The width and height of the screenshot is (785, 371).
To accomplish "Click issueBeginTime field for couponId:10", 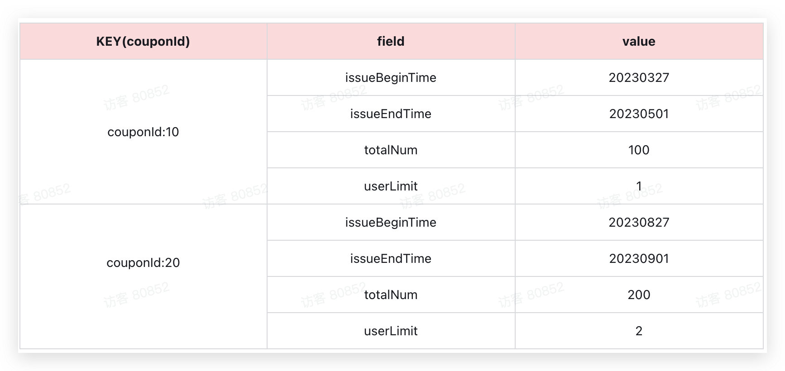I will [391, 78].
